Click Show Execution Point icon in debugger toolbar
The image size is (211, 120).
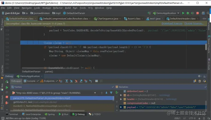[x=61, y=81]
